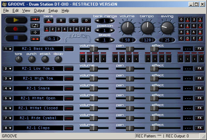Click the red arrow-to-dot icon button
207x140 pixels.
click(35, 19)
